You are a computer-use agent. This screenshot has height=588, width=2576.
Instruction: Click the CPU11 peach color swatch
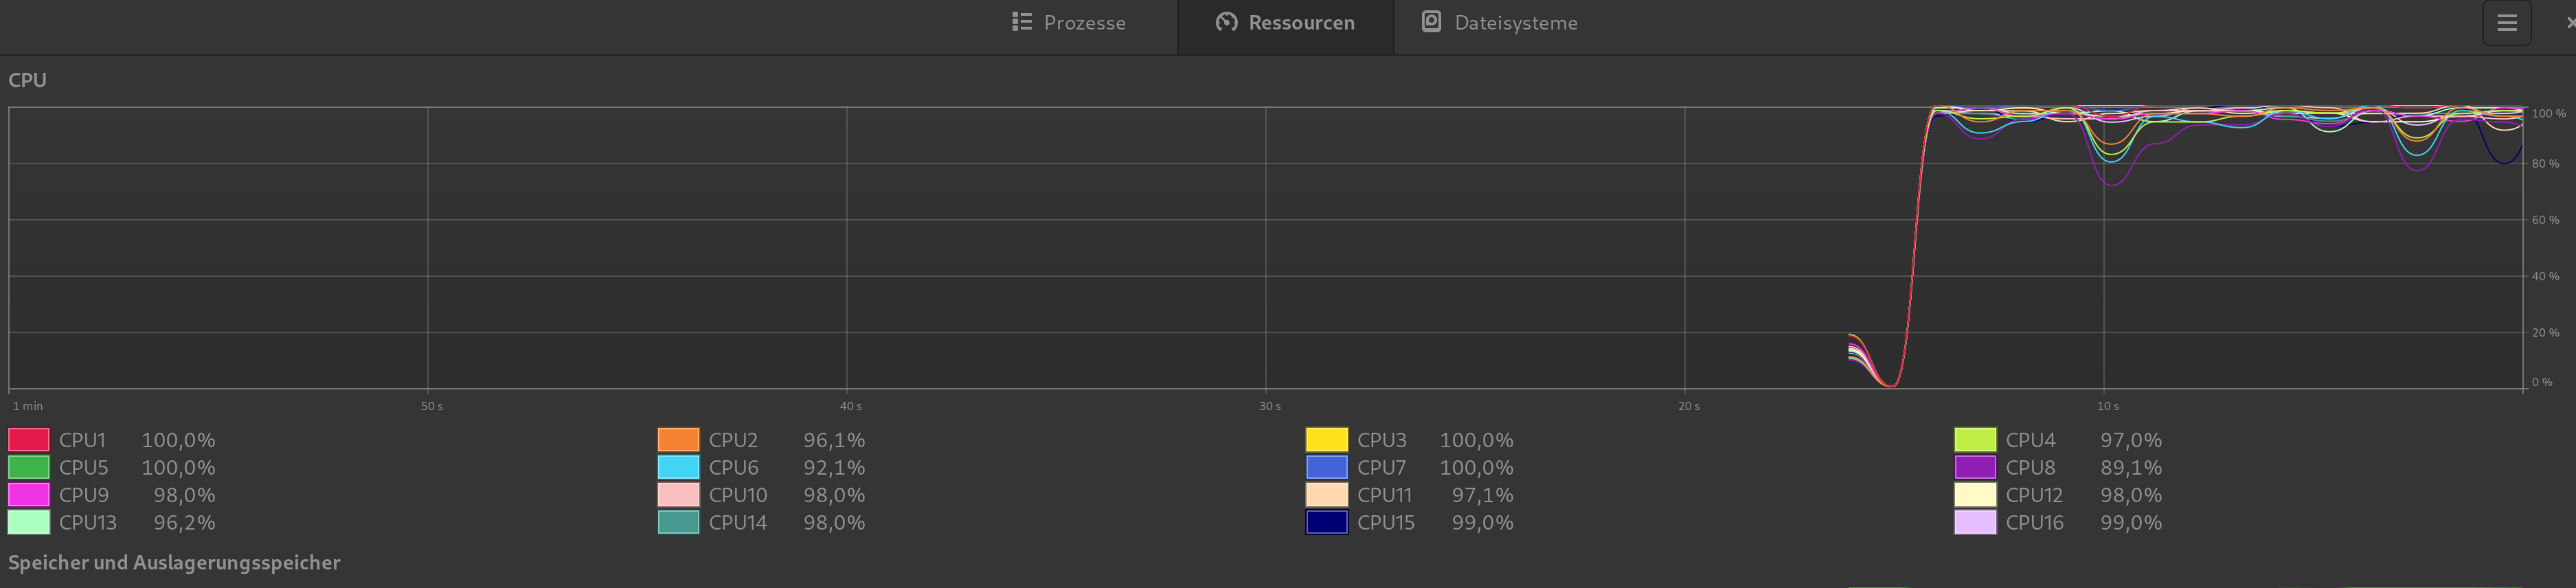click(x=1327, y=495)
